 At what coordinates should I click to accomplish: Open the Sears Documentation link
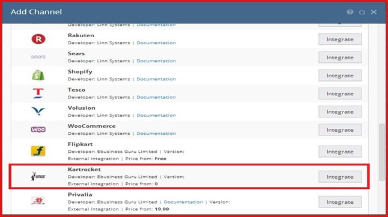(x=156, y=61)
